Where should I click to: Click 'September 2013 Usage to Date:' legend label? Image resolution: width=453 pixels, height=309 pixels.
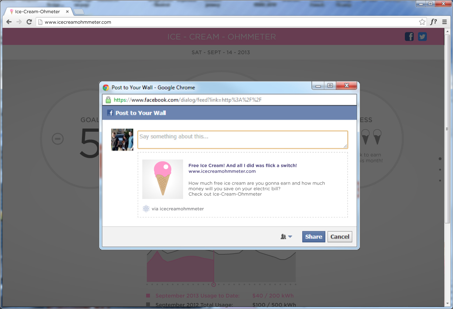197,295
